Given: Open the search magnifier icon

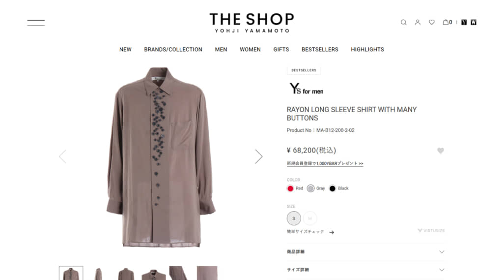Looking at the screenshot, I should pos(404,22).
